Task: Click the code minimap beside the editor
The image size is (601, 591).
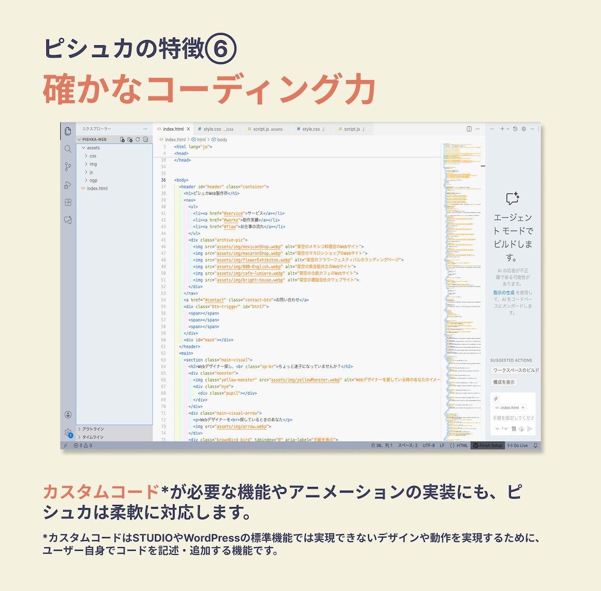Action: (462, 292)
